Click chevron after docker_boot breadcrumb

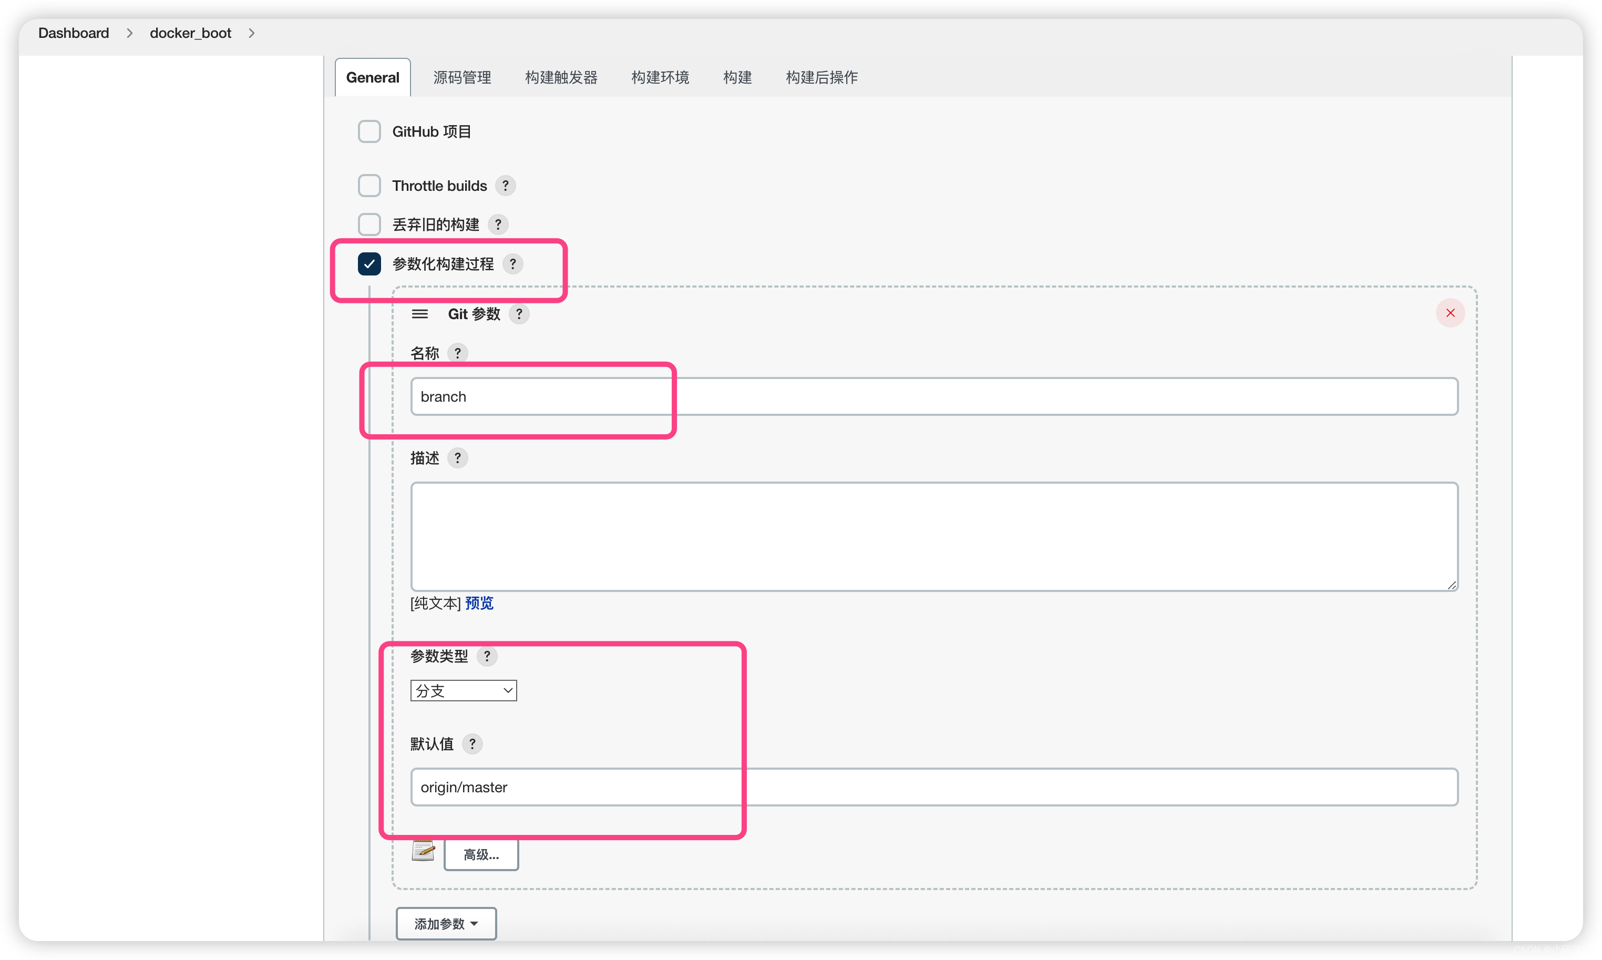tap(252, 33)
